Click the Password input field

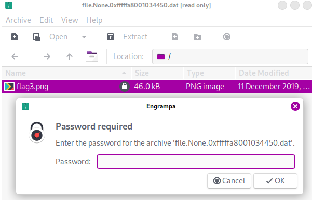coord(196,162)
